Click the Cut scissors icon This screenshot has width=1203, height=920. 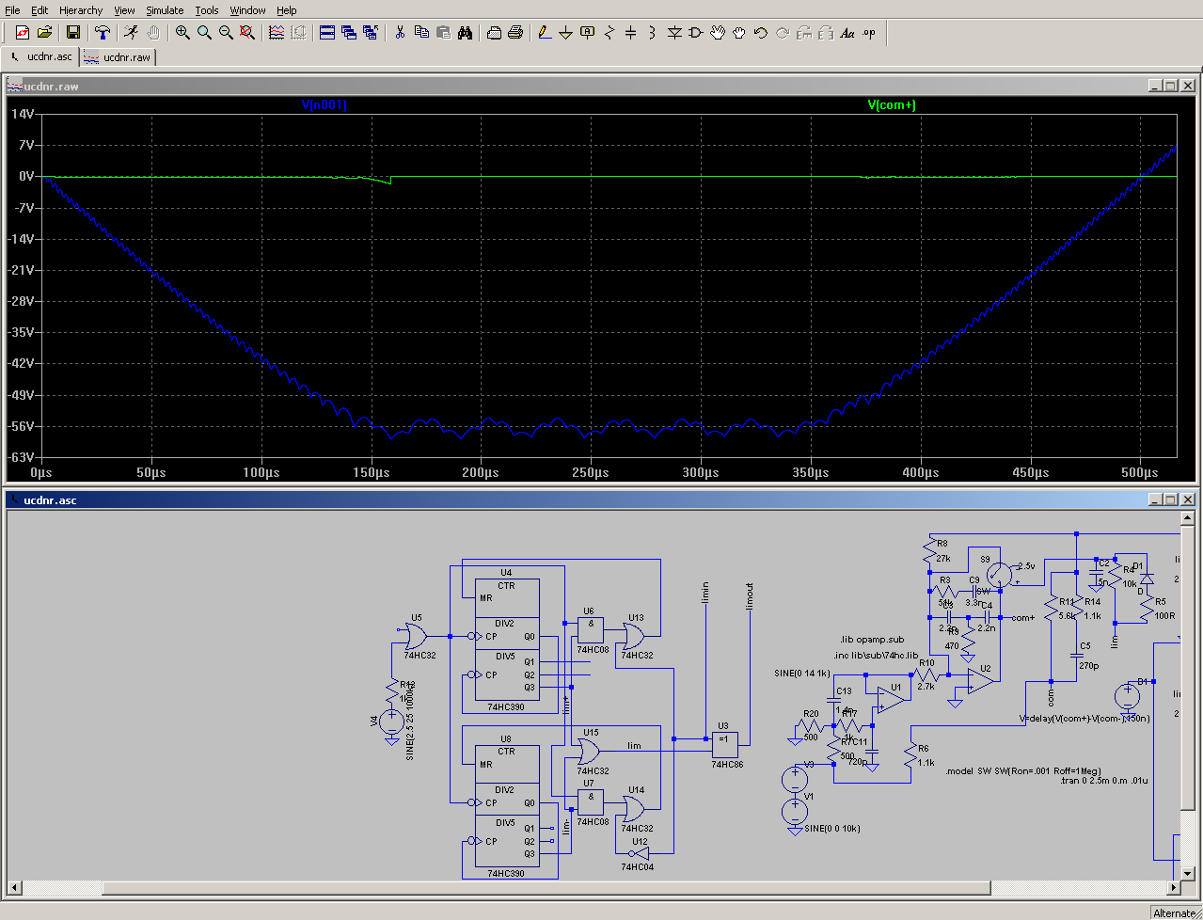[400, 32]
